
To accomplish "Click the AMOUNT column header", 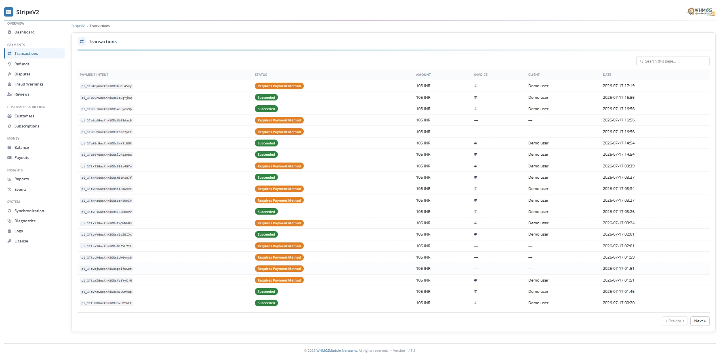I will 423,75.
